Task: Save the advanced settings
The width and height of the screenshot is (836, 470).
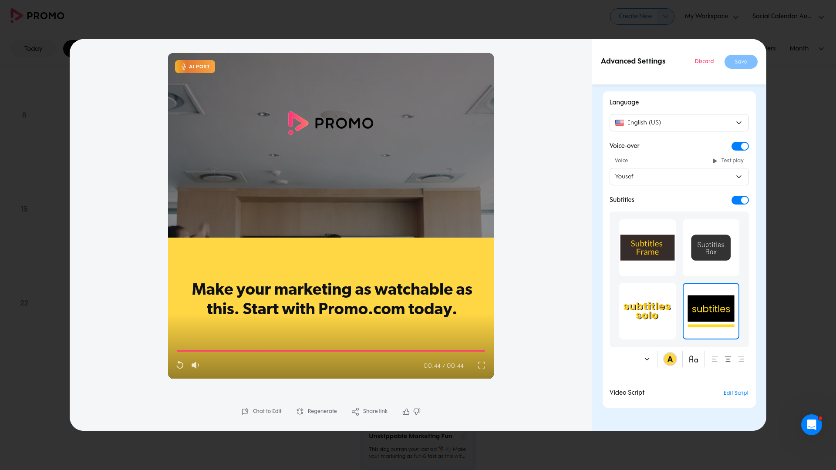Action: pos(741,62)
